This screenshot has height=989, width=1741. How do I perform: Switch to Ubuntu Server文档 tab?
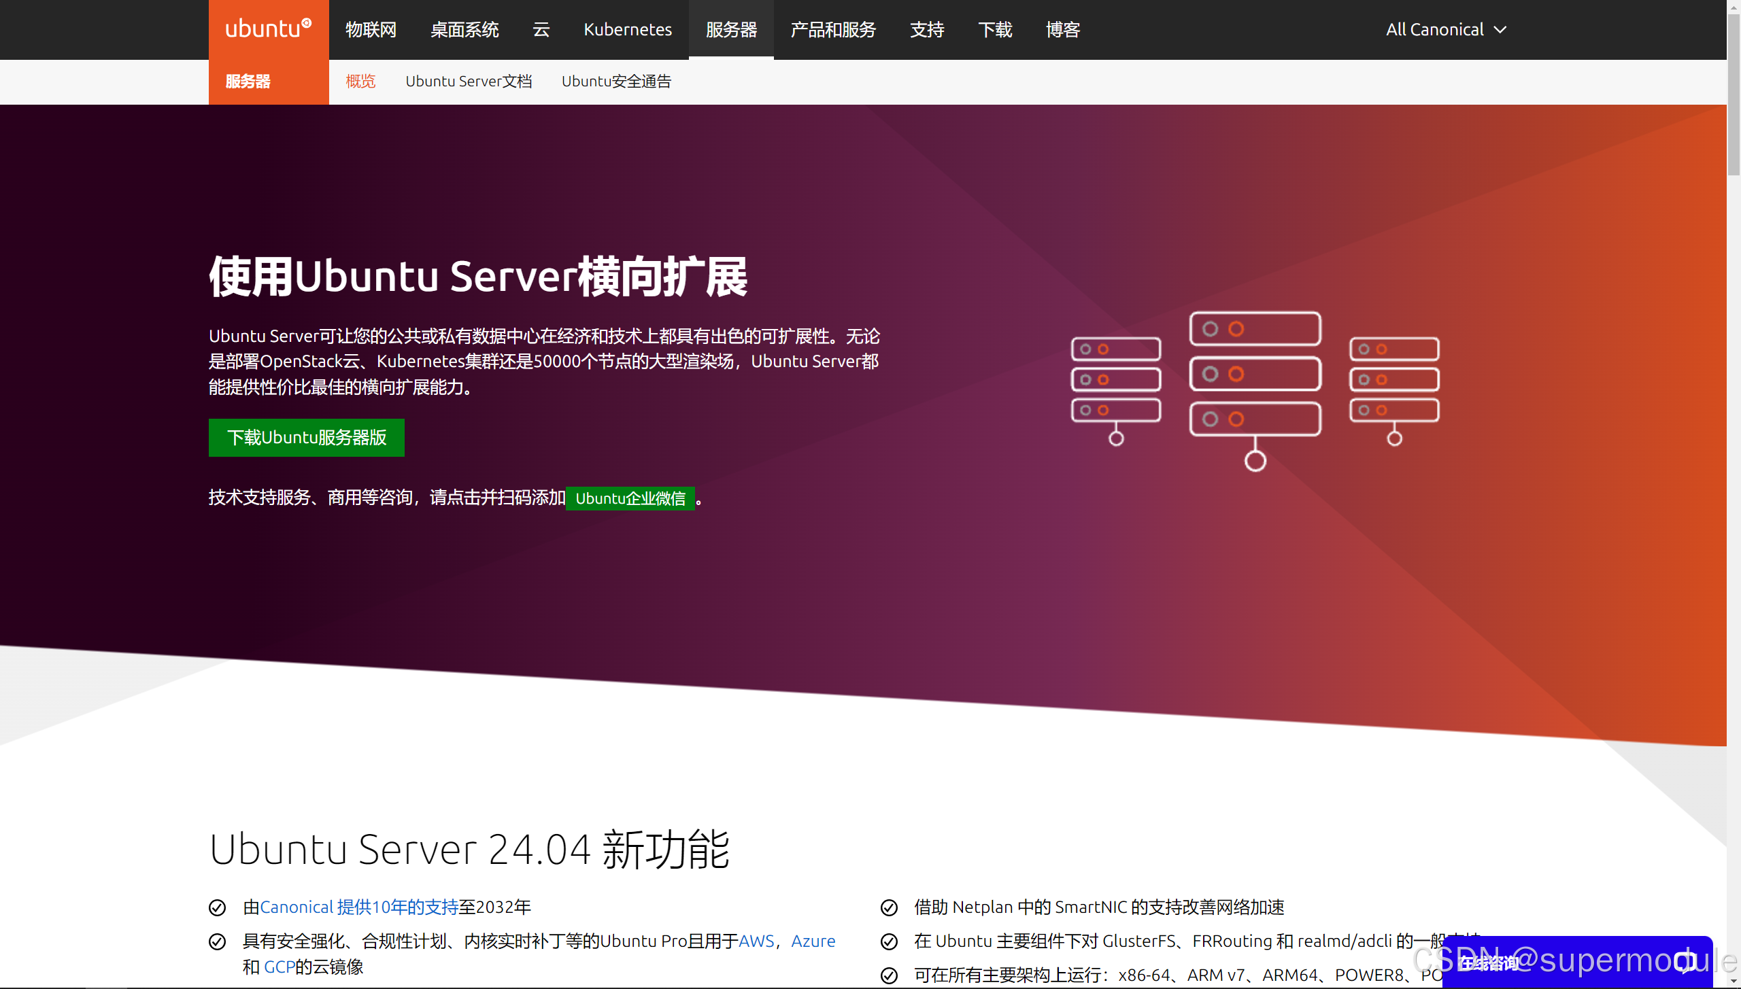point(469,82)
